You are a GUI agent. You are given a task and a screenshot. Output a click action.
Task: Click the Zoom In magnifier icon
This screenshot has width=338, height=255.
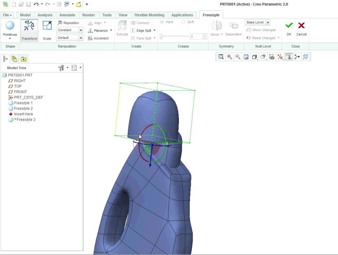pyautogui.click(x=229, y=57)
